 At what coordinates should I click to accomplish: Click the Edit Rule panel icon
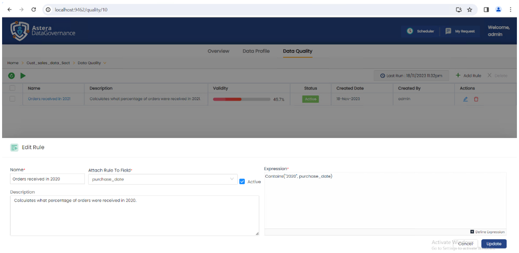[x=14, y=147]
